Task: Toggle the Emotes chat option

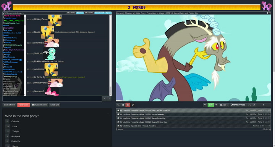Action: 80,13
